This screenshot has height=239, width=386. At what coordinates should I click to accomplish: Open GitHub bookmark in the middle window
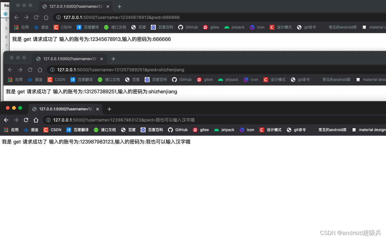click(182, 80)
